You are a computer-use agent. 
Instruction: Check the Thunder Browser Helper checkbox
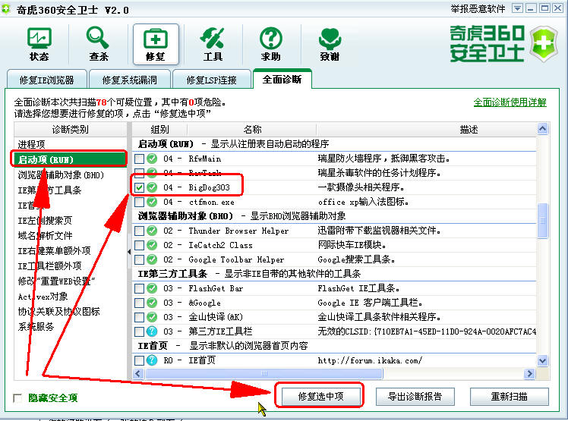pos(139,231)
